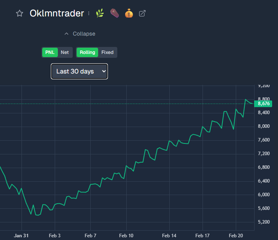Open the three-dot menu beside Oklmntrader
Viewport: 278px width, 240px height.
coord(89,13)
